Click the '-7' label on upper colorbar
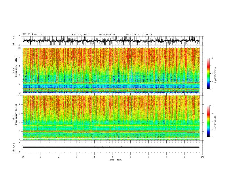The image size is (228, 176). click(x=212, y=89)
